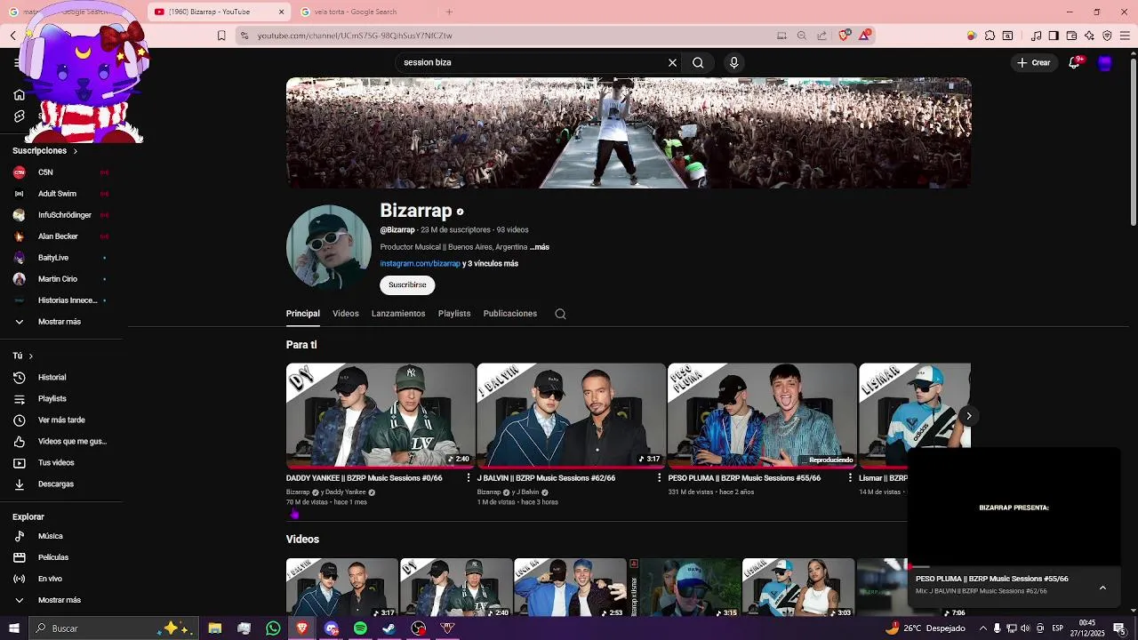Expand the PESO PLUMA miniplayer with chevron
The width and height of the screenshot is (1138, 640).
pos(1102,588)
